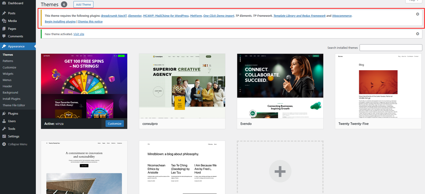Click the Evendo theme name
425x194 pixels.
pyautogui.click(x=246, y=124)
